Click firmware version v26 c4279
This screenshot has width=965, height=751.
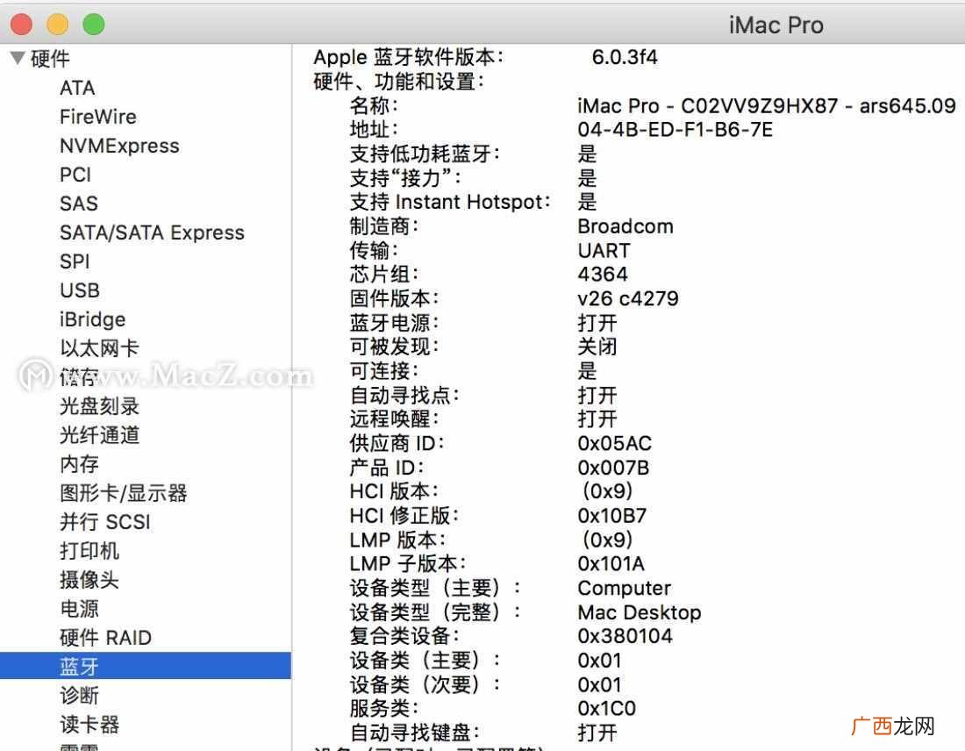tap(628, 298)
